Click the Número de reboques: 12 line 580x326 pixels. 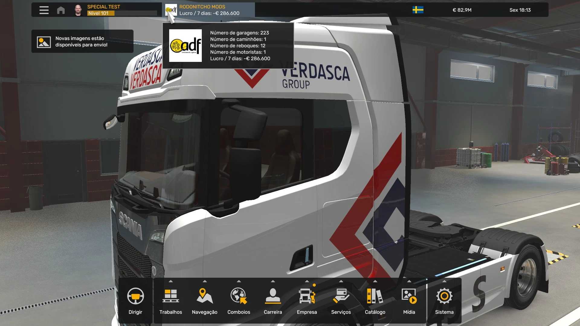[x=238, y=46]
